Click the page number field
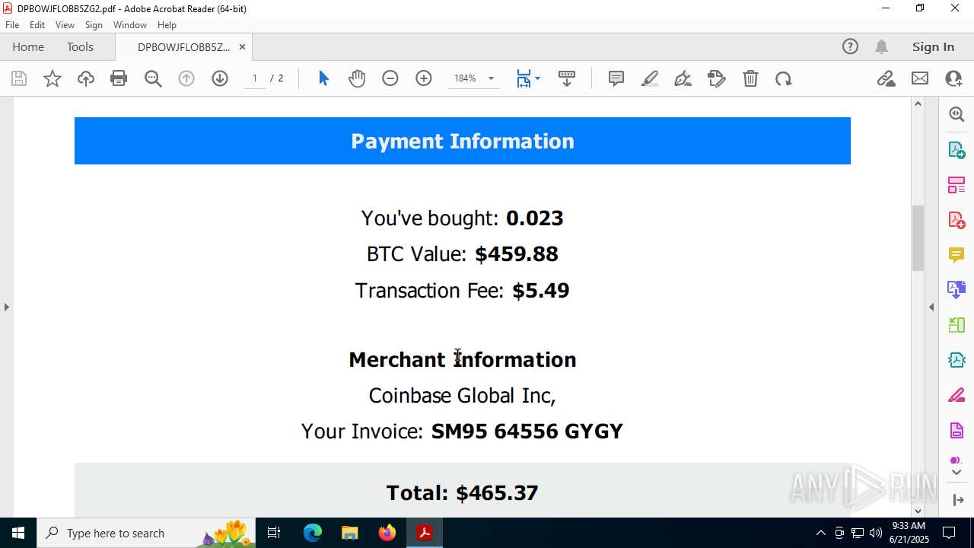Image resolution: width=974 pixels, height=548 pixels. [255, 78]
